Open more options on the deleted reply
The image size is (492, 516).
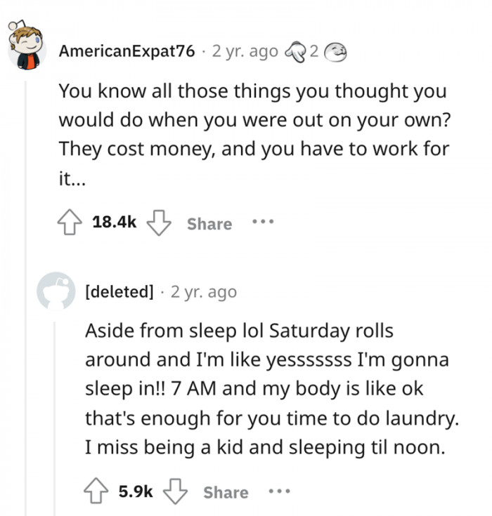[x=277, y=491]
